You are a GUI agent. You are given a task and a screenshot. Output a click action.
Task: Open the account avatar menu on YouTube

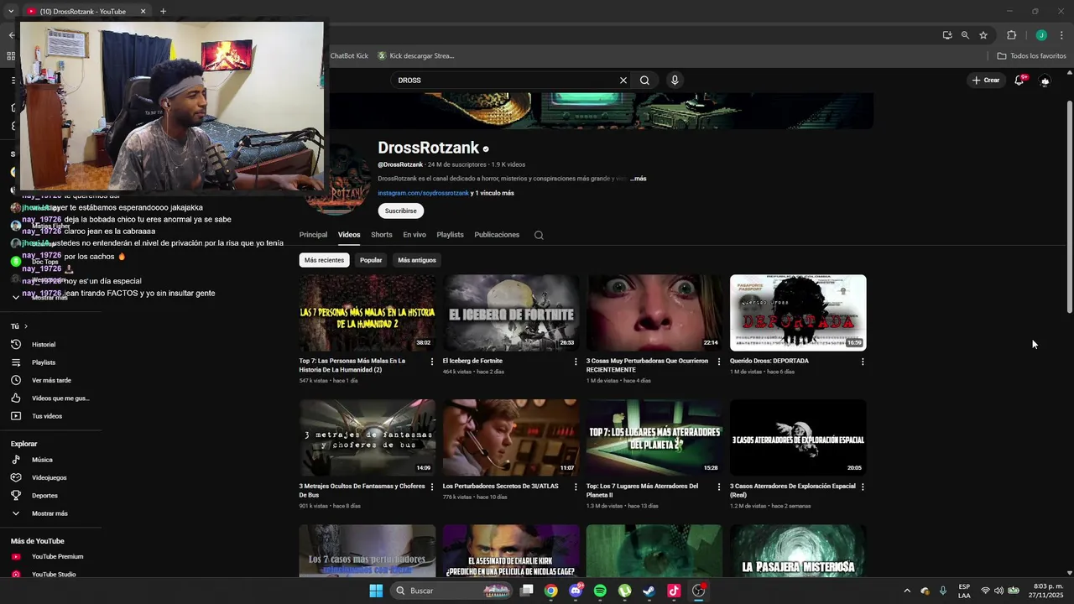[1045, 81]
